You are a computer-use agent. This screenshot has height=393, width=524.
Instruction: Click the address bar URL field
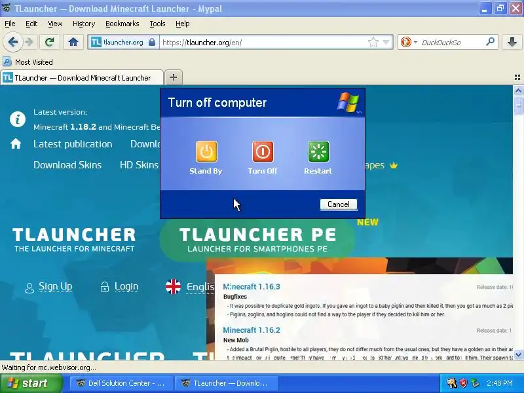263,43
